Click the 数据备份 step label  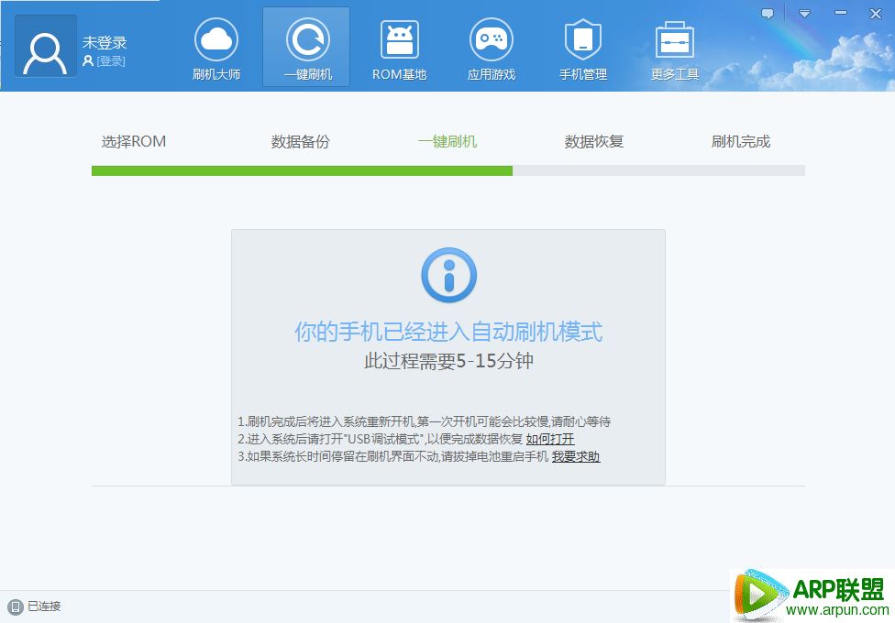point(300,142)
